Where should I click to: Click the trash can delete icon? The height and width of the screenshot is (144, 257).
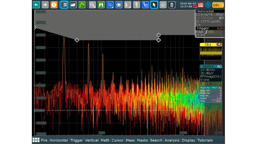172,5
